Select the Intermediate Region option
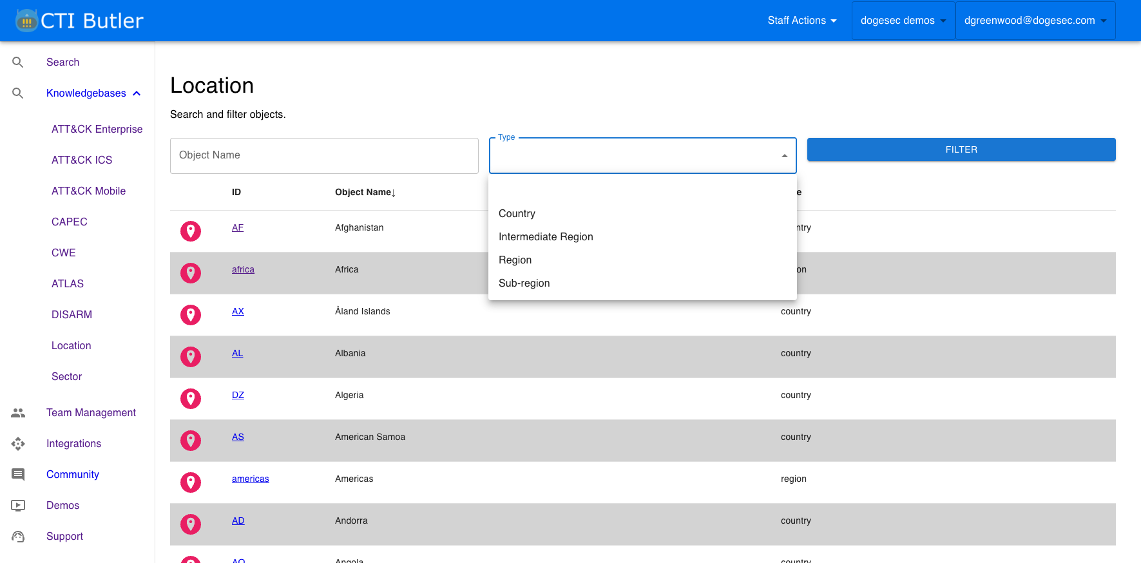 546,237
